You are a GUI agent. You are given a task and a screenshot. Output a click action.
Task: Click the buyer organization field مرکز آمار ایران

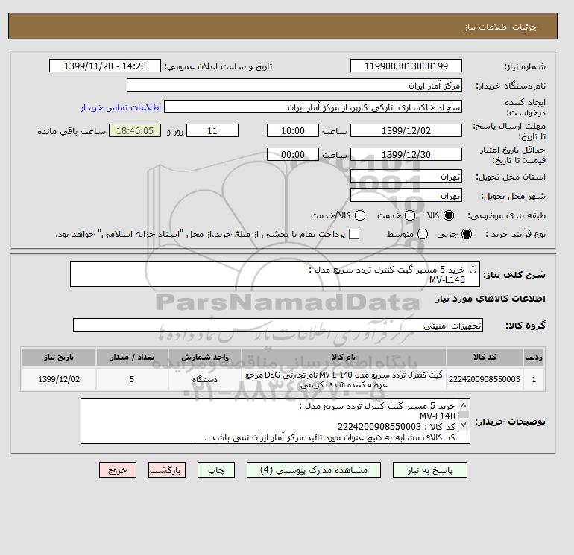pos(294,85)
